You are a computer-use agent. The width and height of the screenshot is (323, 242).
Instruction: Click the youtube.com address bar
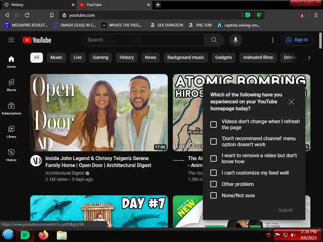click(150, 15)
